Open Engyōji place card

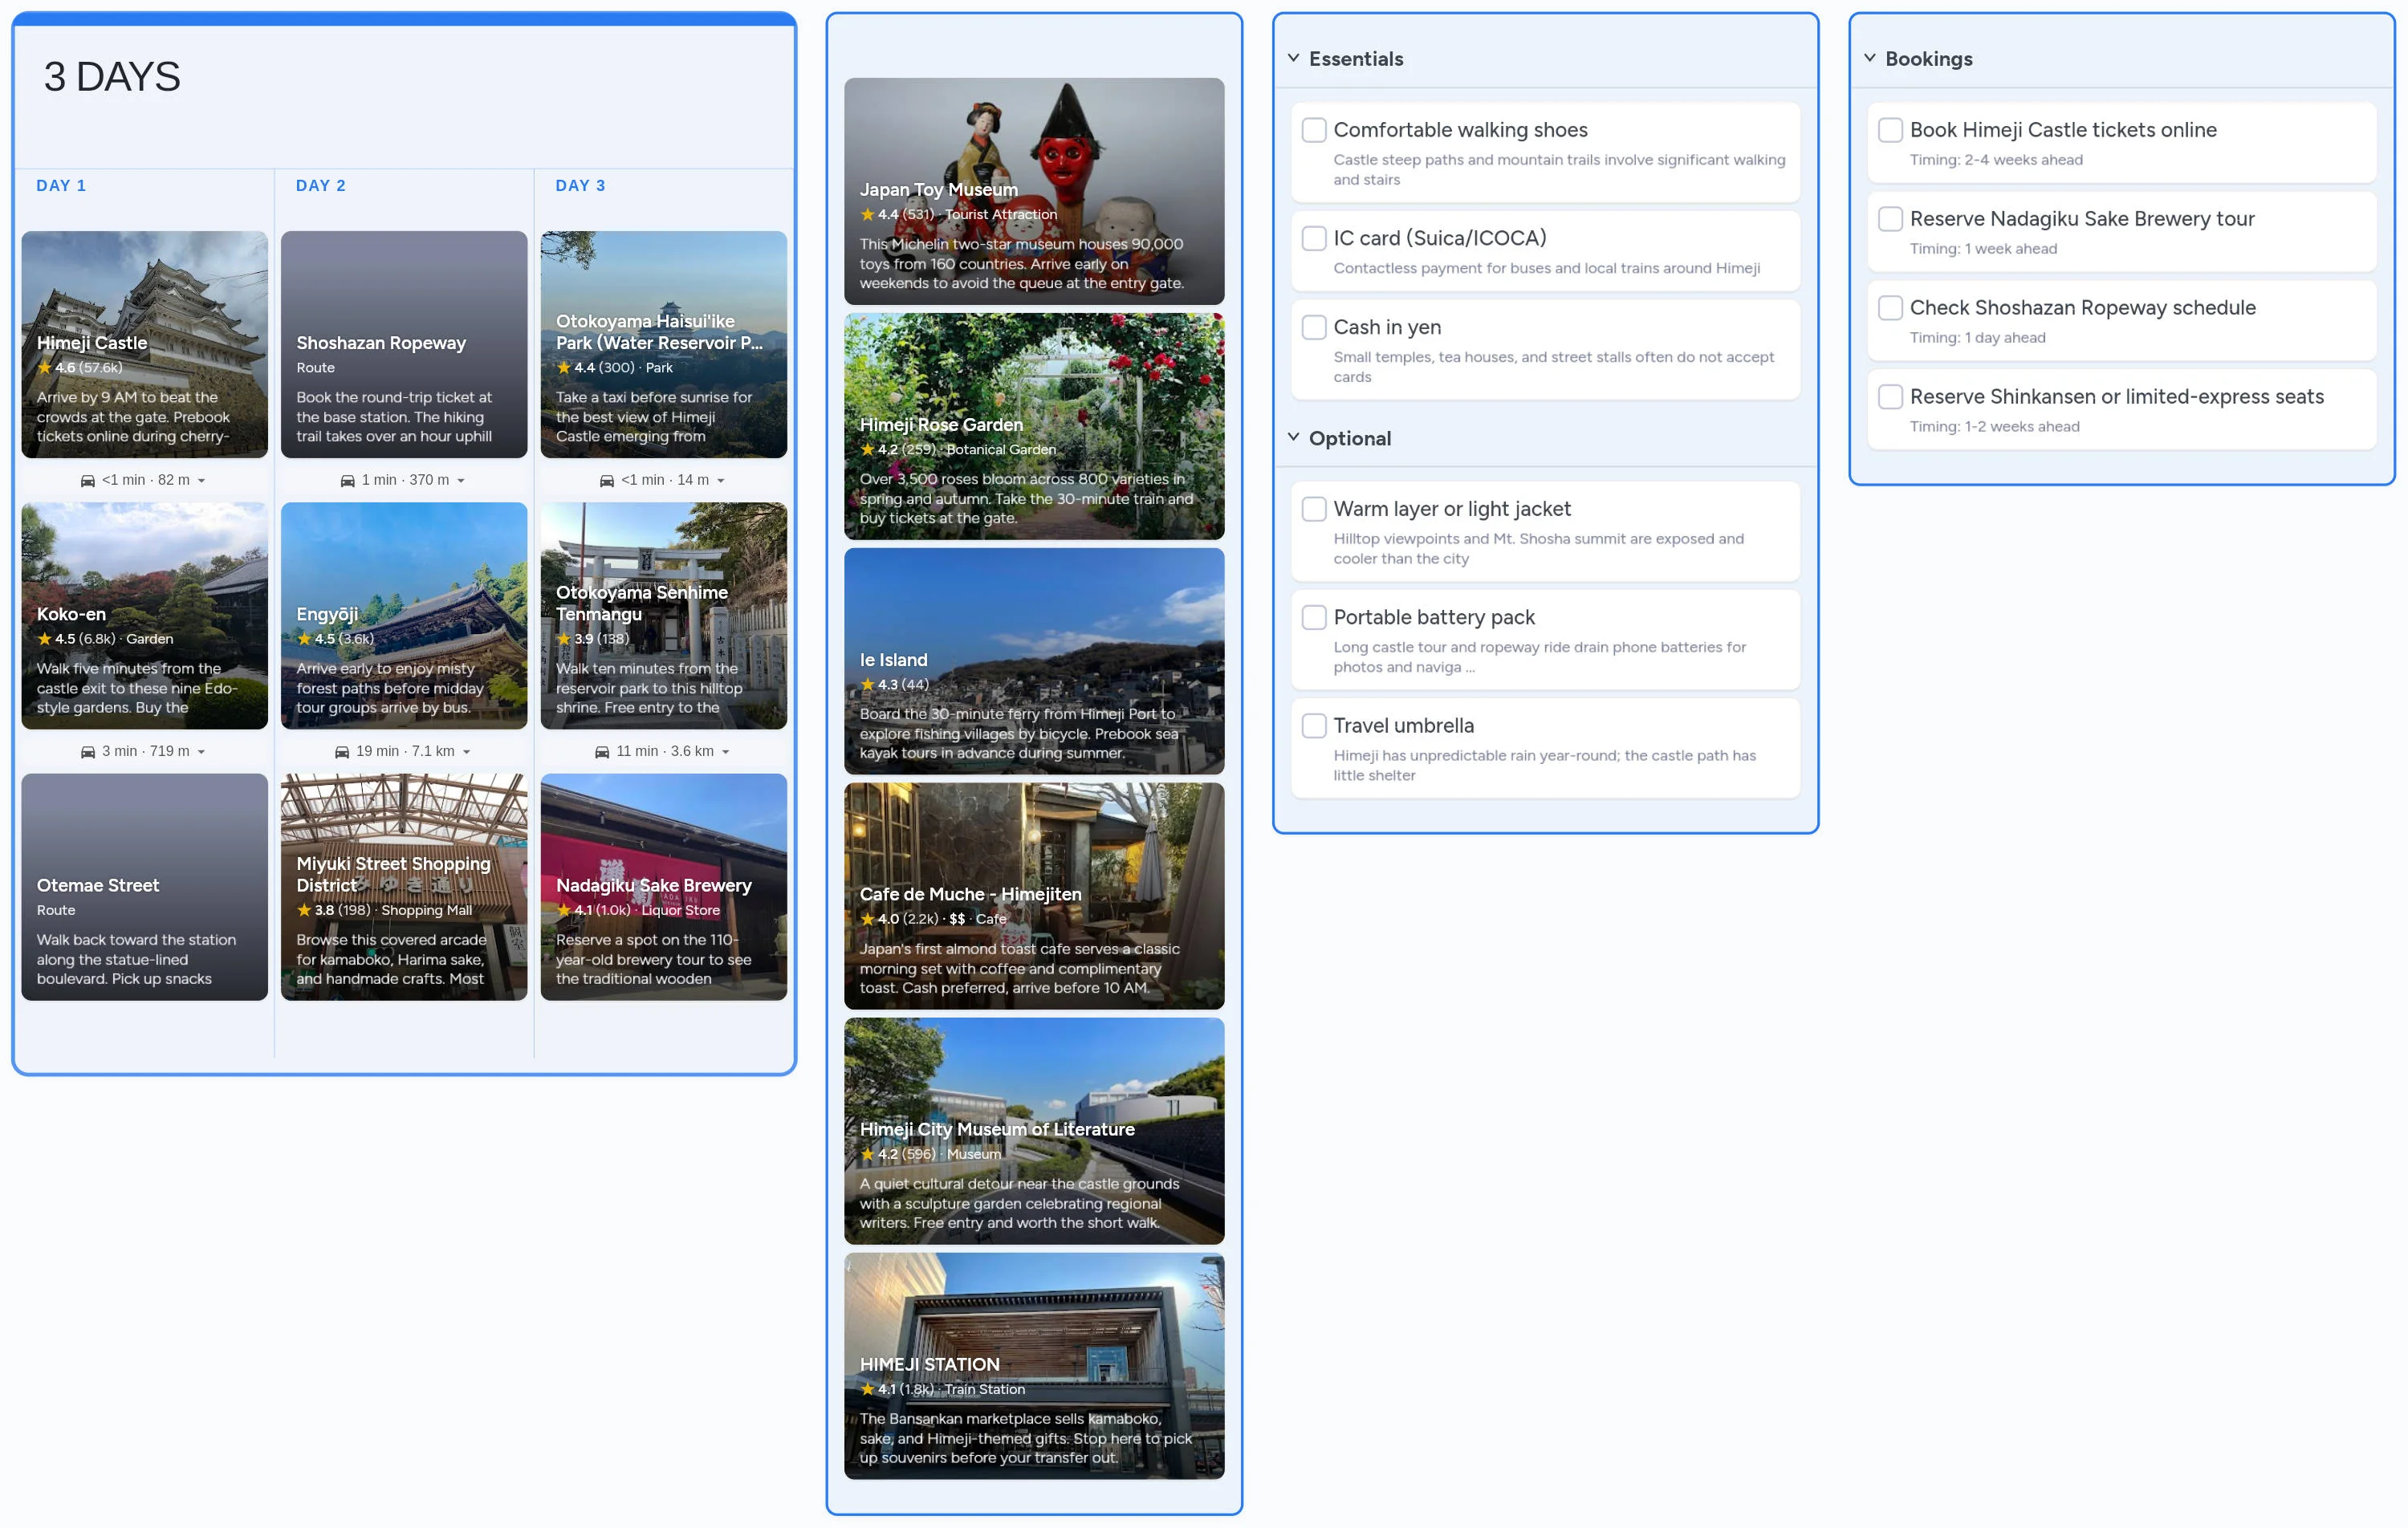coord(404,615)
